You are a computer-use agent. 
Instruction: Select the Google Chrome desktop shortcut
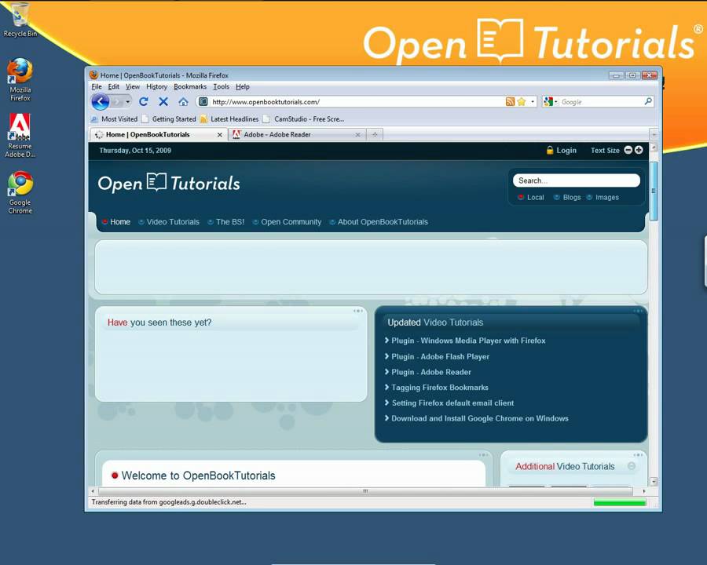pyautogui.click(x=20, y=192)
